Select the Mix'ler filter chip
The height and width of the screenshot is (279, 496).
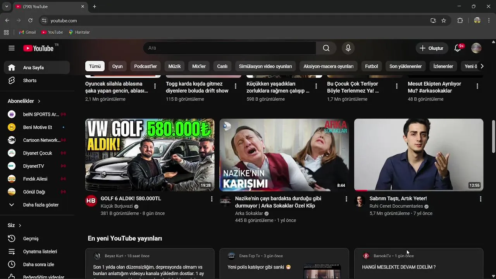point(199,66)
